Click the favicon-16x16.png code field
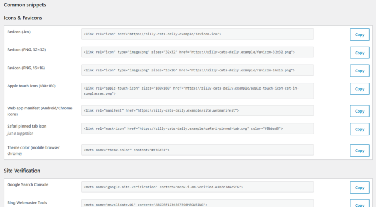376x207 pixels. pyautogui.click(x=197, y=70)
